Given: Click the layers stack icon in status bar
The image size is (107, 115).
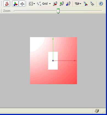Looking at the screenshot, I should click(97, 111).
